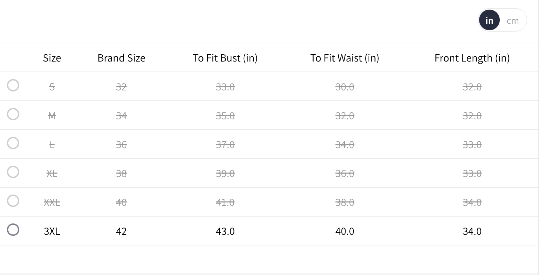
Task: Select the S size radio button
Action: click(13, 85)
